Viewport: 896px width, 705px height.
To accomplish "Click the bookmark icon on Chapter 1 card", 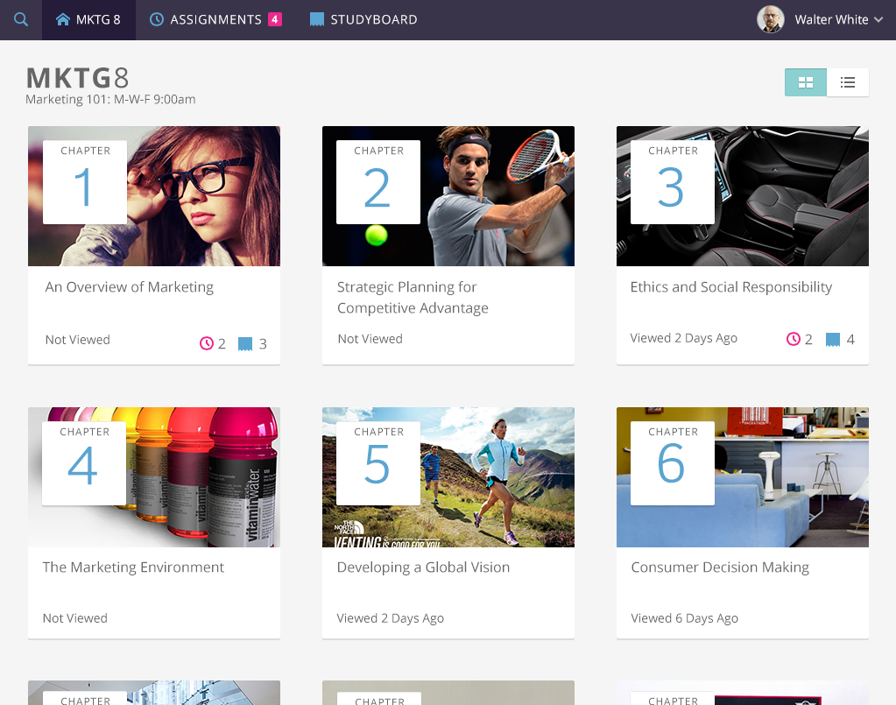I will (x=245, y=344).
